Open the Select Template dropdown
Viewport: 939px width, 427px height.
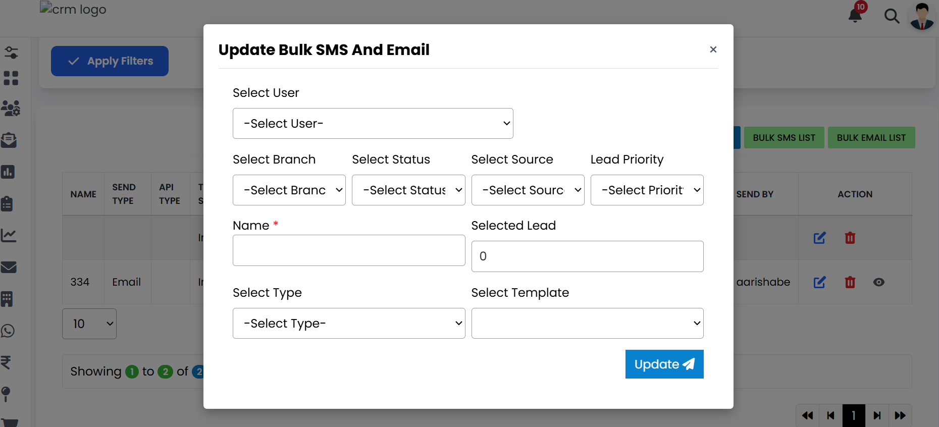[x=587, y=324]
